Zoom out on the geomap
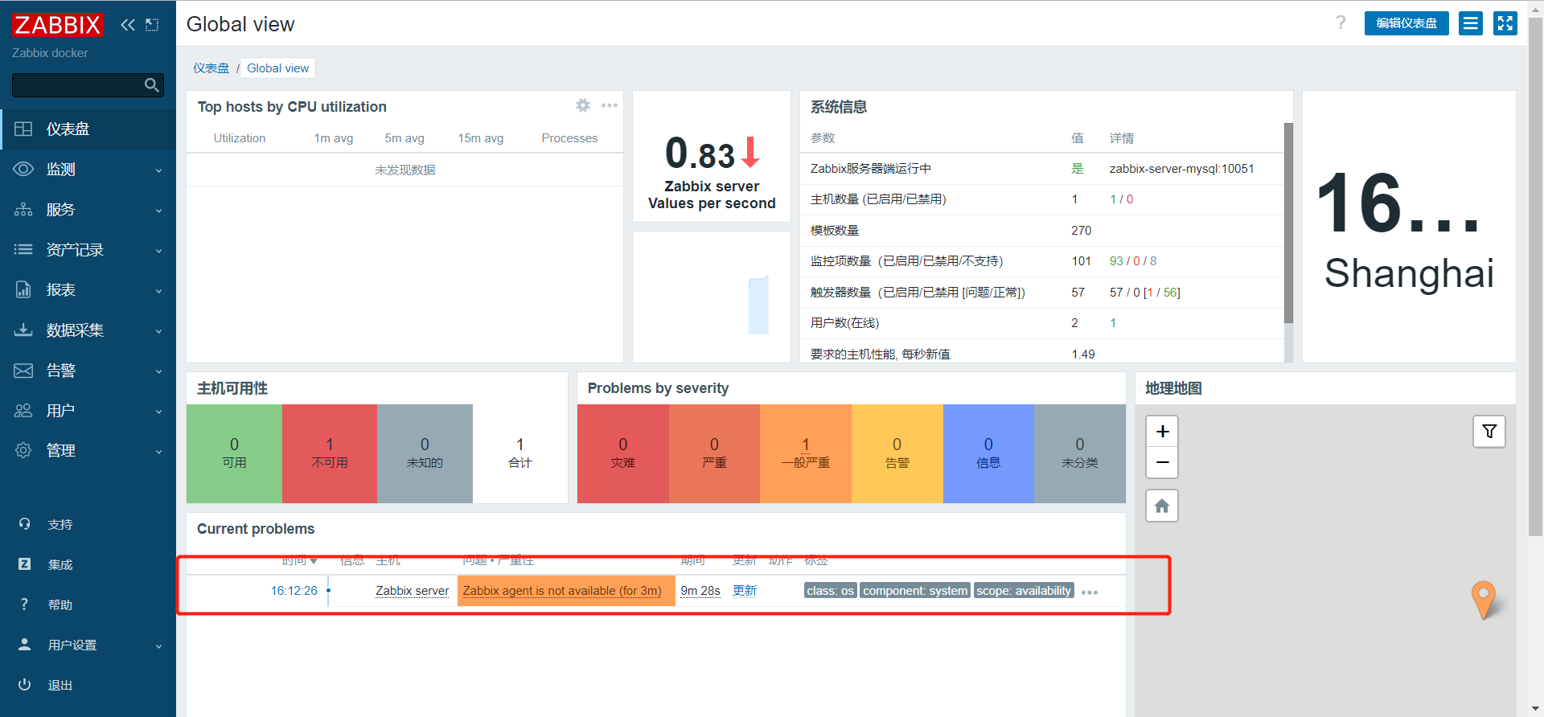 point(1162,462)
